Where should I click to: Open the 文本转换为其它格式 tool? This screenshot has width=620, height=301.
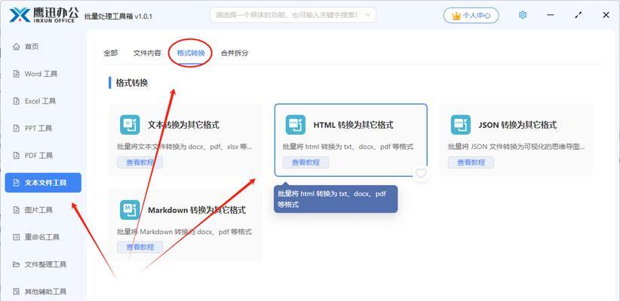183,125
